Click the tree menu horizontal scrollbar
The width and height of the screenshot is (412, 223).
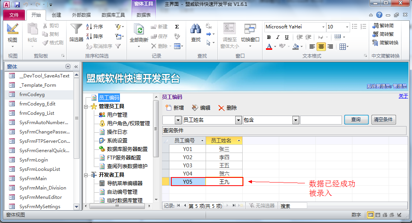pyautogui.click(x=118, y=206)
